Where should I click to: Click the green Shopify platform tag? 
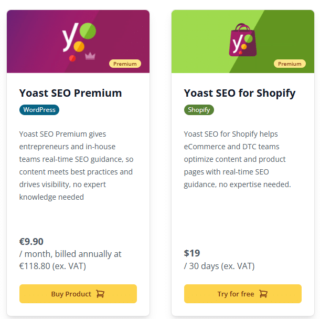pos(199,110)
